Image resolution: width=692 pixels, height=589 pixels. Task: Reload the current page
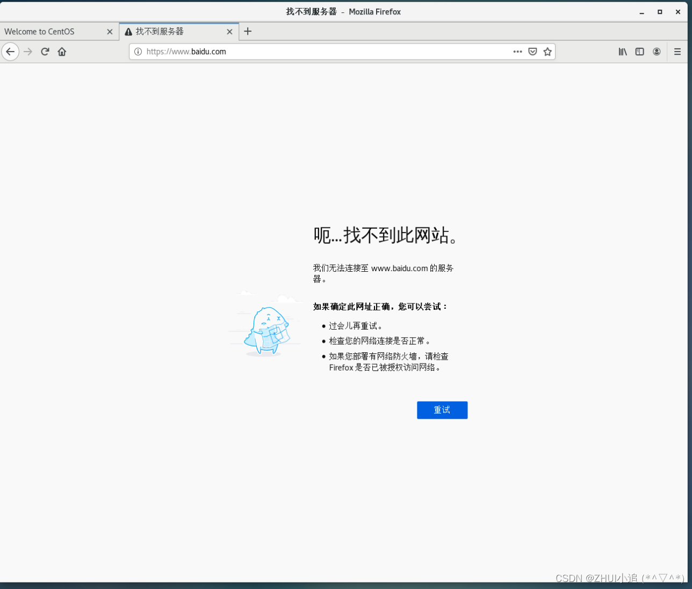click(45, 52)
